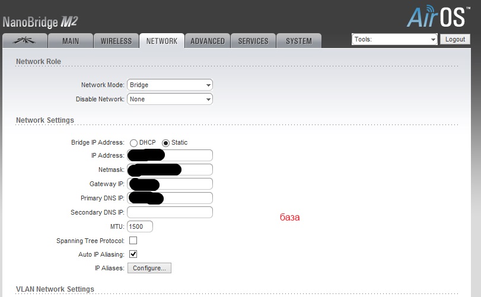Click the Network Settings section heading

[45, 120]
